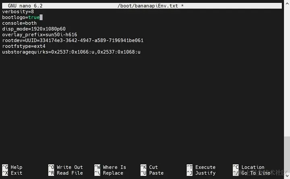Click the GNU nano 6.2 title text
The image size is (290, 179).
coord(25,6)
